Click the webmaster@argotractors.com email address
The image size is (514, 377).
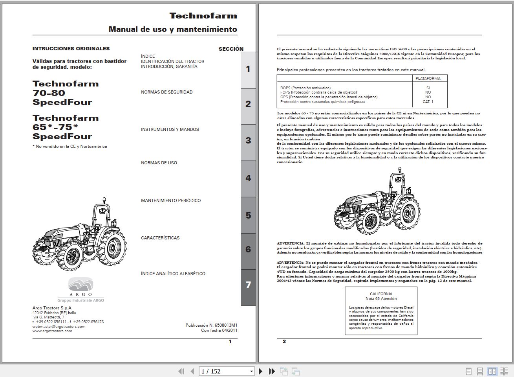59,326
